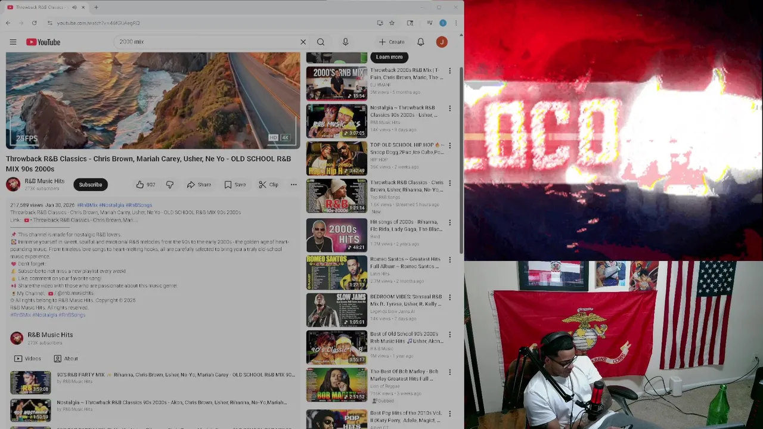The image size is (763, 429).
Task: Click the Learn more button
Action: [389, 57]
